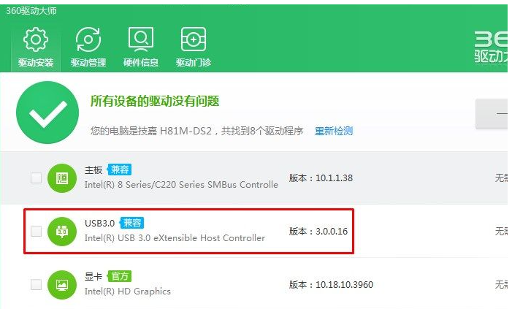Open the 驱动安装 gear icon tab
Viewport: 512px width, 320px height.
pos(36,39)
